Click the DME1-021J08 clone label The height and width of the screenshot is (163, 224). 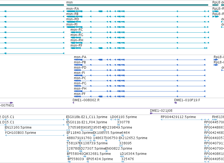click(x=161, y=111)
